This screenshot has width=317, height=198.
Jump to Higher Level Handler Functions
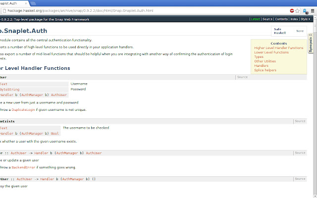279,48
